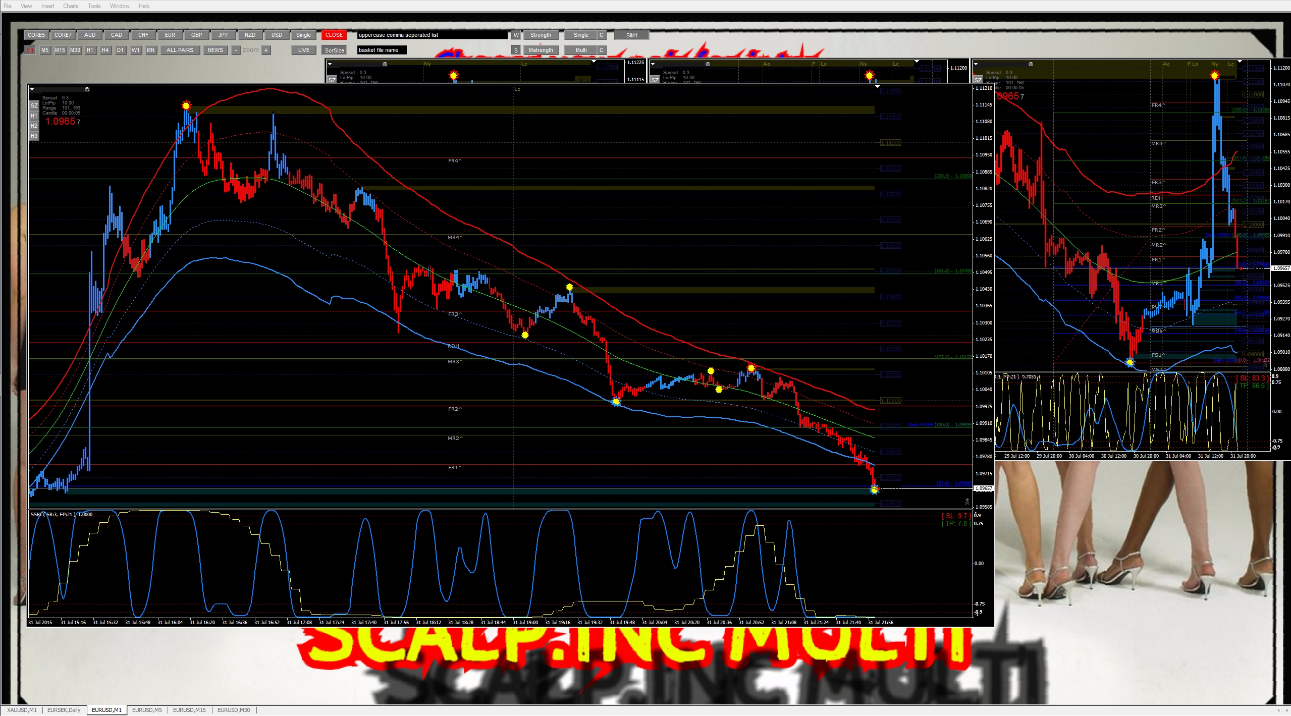Screen dimensions: 1291x716
Task: Switch to the EURSEK,Daily chart tab
Action: [64, 710]
